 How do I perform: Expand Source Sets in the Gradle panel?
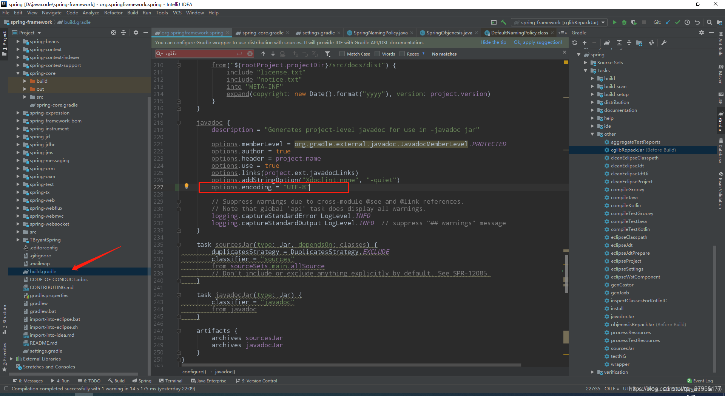586,63
